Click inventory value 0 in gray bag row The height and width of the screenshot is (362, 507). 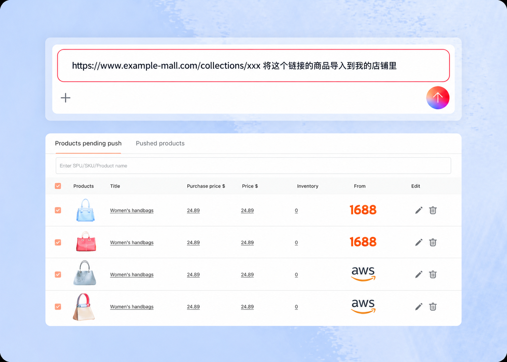[296, 275]
